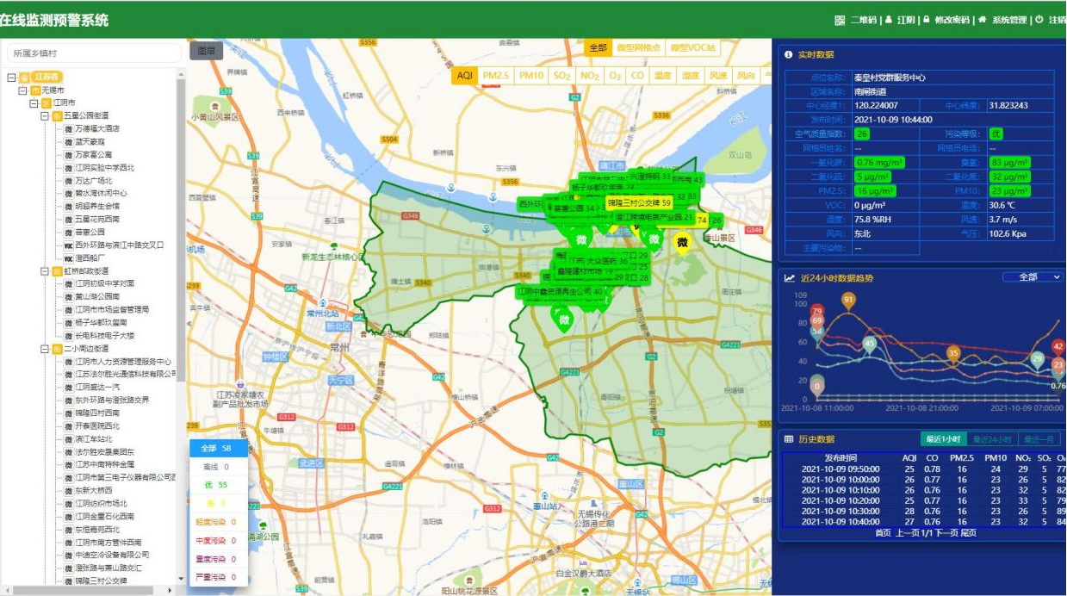
Task: Toggle the 图层 map layer button
Action: pyautogui.click(x=206, y=51)
